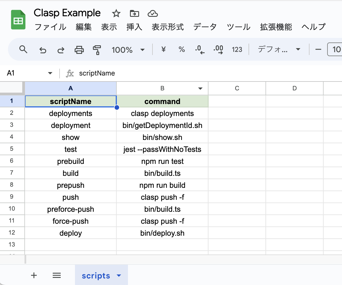Format as currency with yen icon
Viewport: 342px width, 285px height.
(164, 50)
